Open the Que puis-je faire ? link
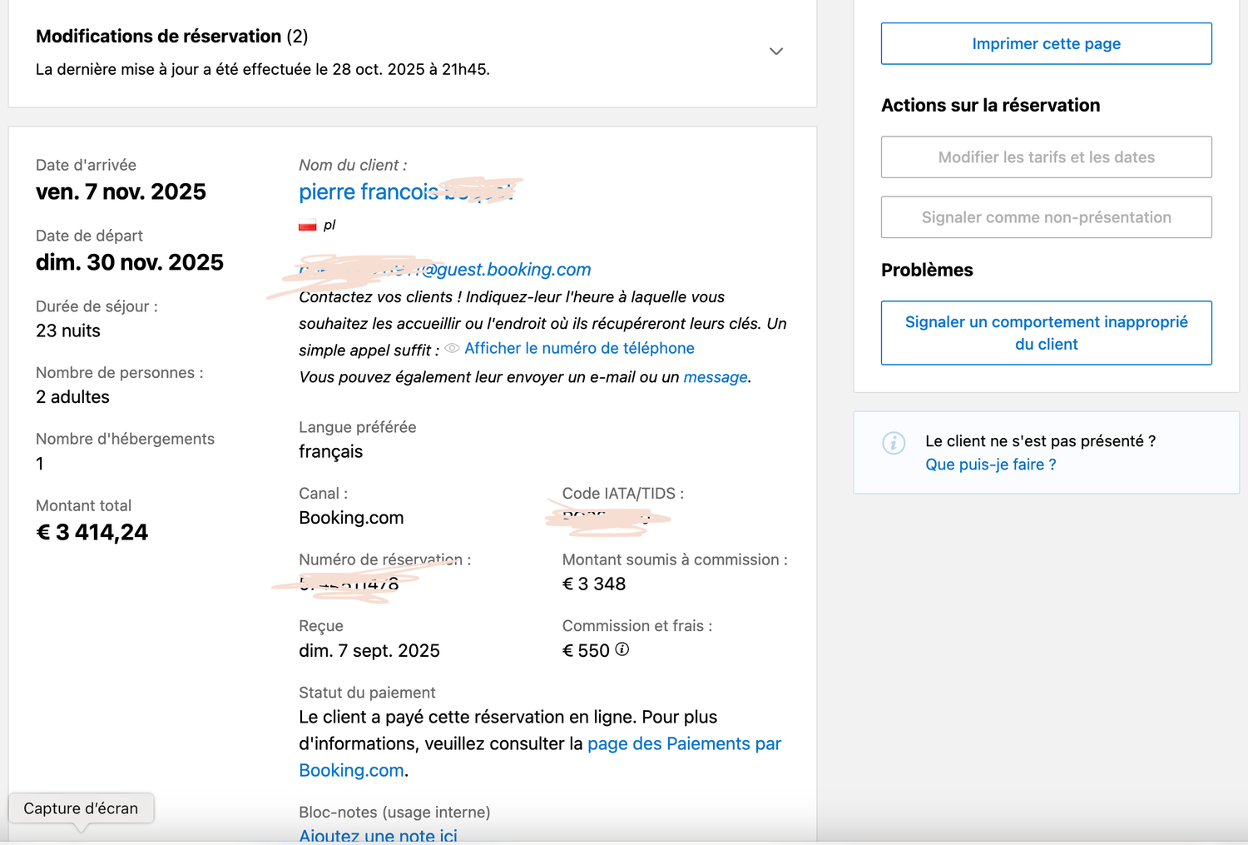1248x845 pixels. [x=990, y=465]
